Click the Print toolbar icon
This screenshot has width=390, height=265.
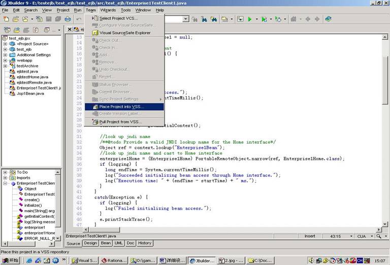coord(68,19)
